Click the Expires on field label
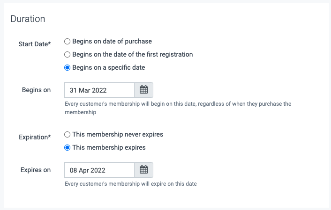 [36, 170]
